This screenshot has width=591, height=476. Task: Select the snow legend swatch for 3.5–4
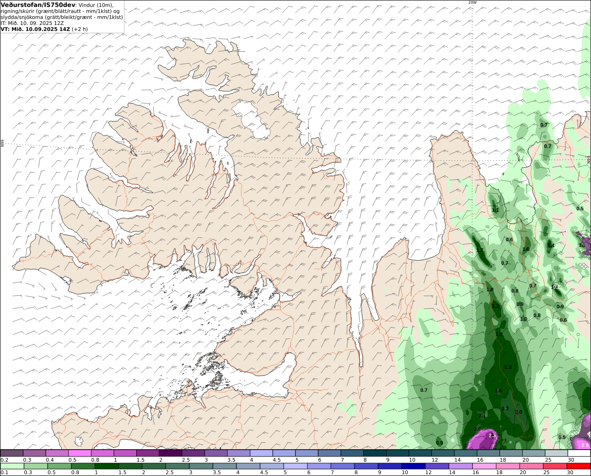coord(239,453)
